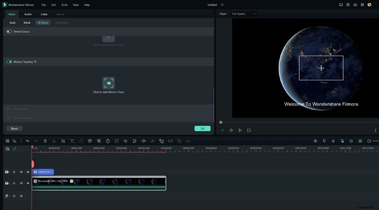The height and width of the screenshot is (210, 379).
Task: Select the Video tab
Action: click(12, 14)
